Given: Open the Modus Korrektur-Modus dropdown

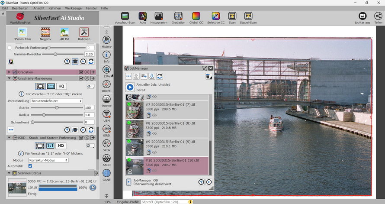Looking at the screenshot, I should [x=48, y=160].
